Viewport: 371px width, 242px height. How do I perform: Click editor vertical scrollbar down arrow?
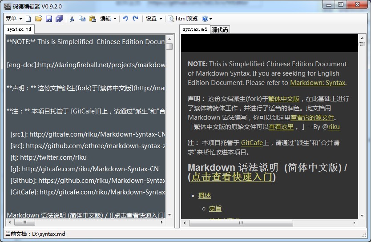click(169, 215)
